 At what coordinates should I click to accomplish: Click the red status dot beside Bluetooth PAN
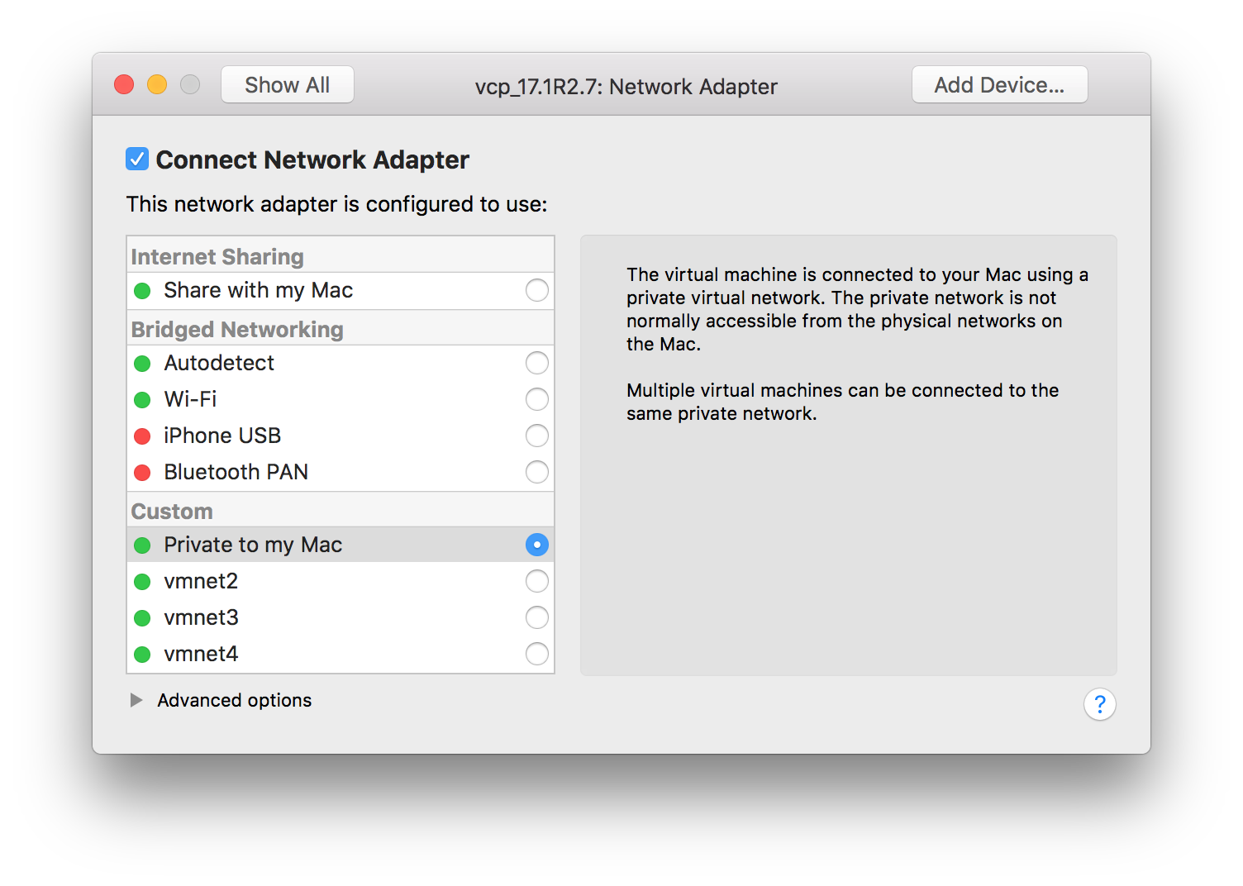(x=142, y=473)
